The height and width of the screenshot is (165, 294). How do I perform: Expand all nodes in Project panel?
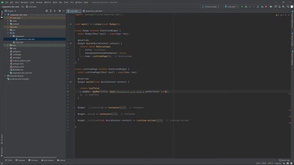(51, 11)
